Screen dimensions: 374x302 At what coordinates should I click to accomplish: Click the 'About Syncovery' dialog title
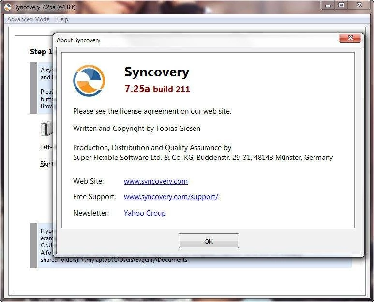[78, 40]
